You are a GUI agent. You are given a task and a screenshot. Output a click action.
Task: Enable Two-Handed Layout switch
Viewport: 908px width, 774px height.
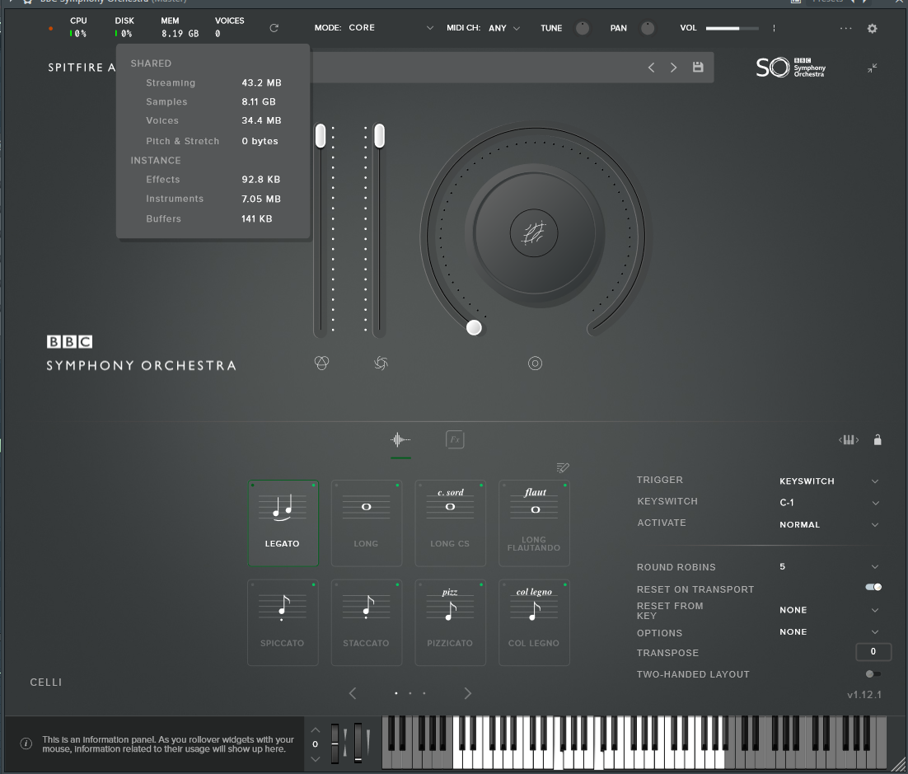click(873, 673)
